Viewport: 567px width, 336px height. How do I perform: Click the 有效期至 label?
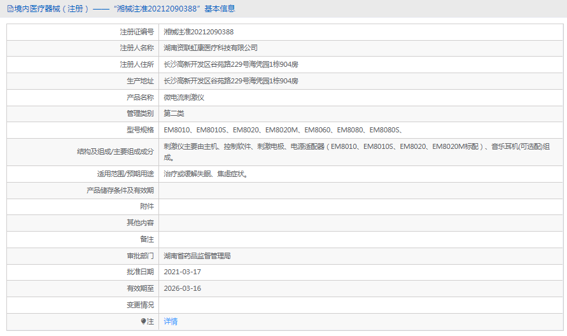click(x=140, y=289)
